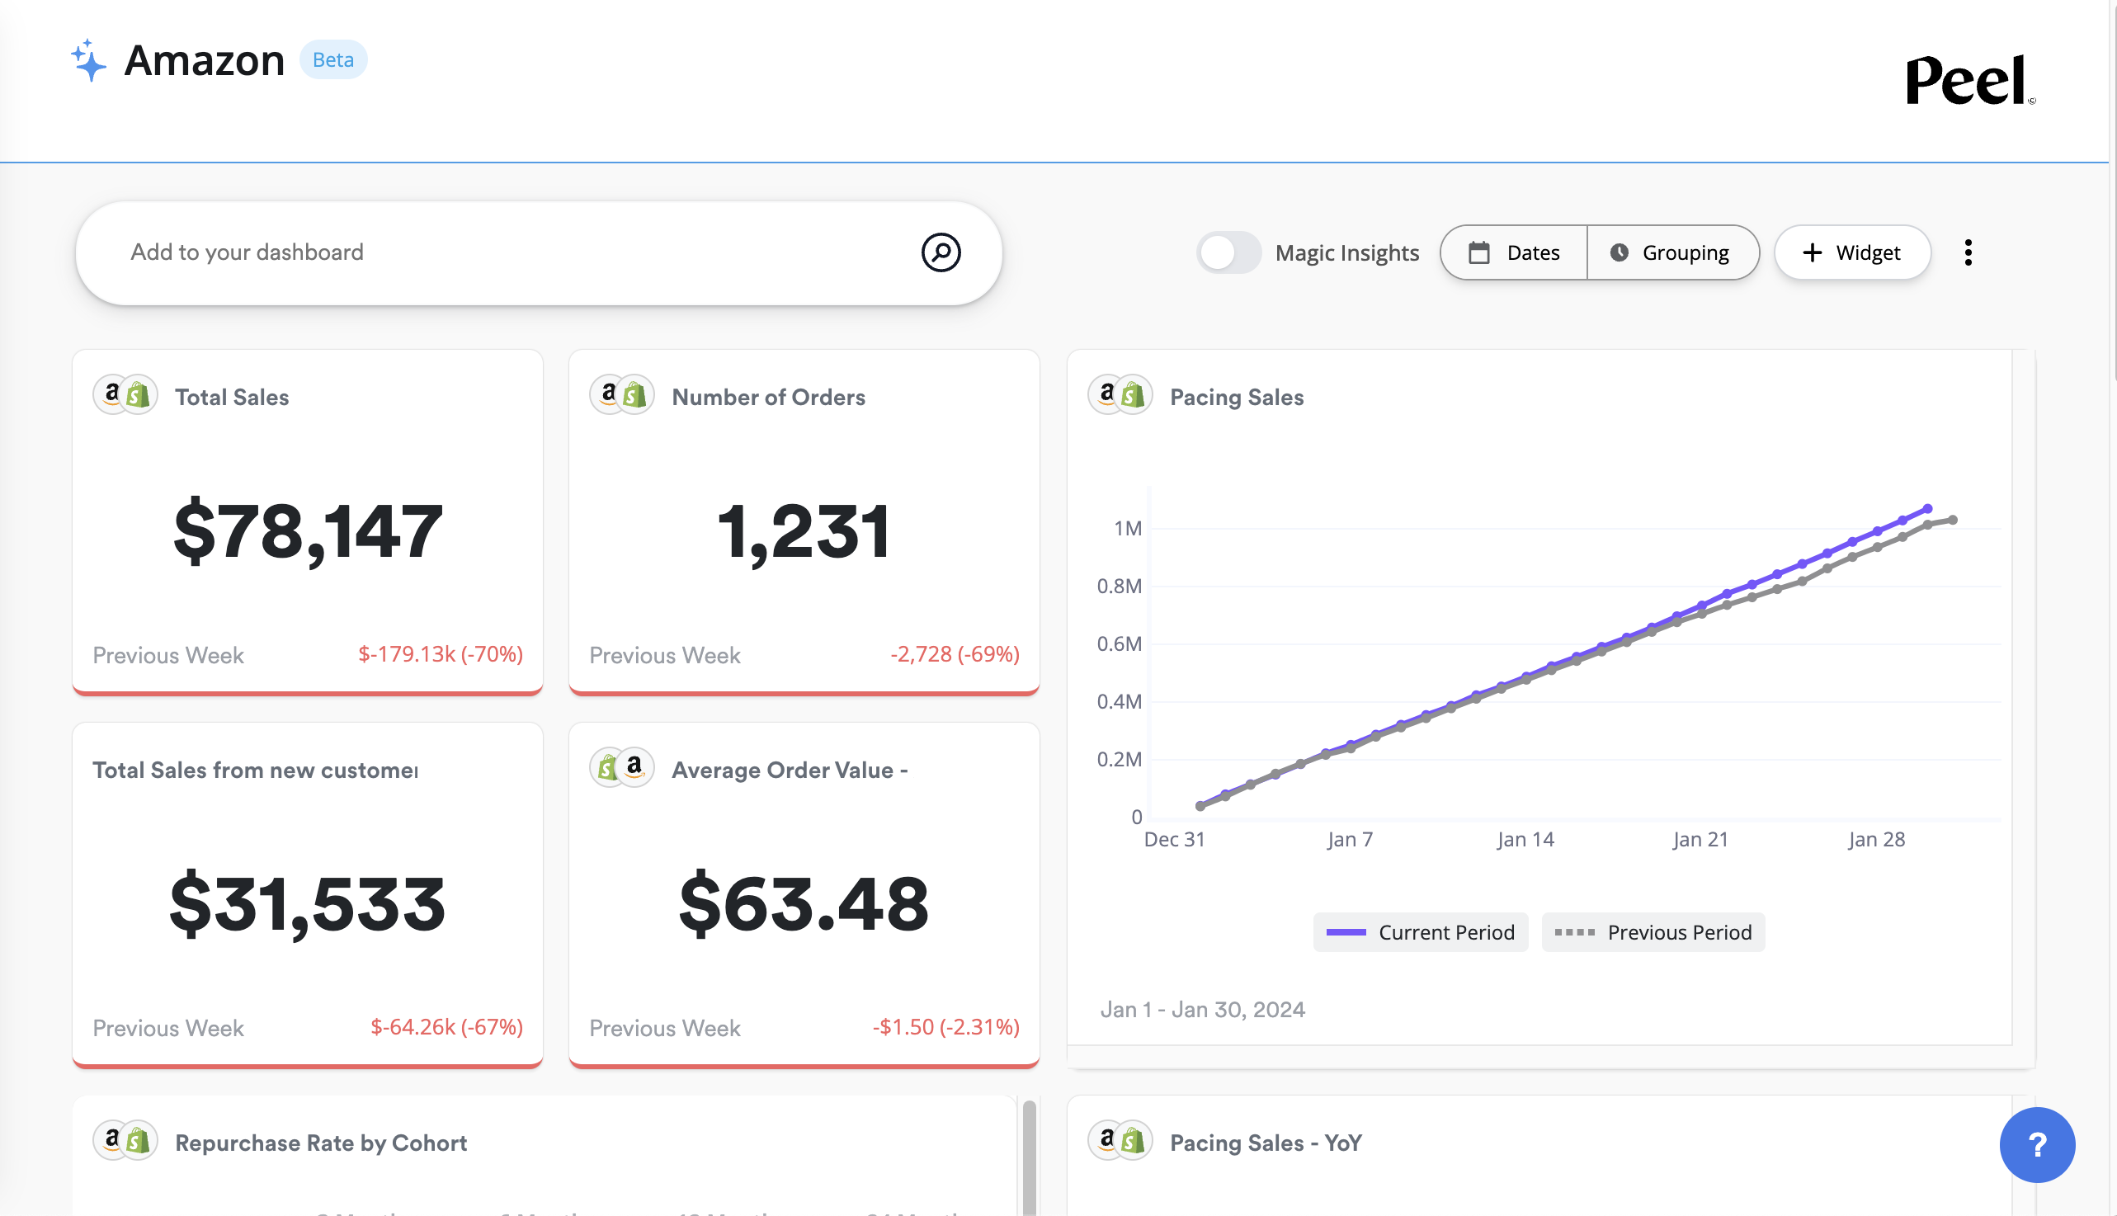Open the Dates picker

(x=1513, y=252)
